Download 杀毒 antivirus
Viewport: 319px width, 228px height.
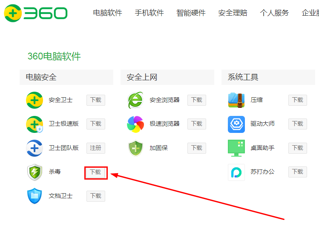[x=96, y=173]
